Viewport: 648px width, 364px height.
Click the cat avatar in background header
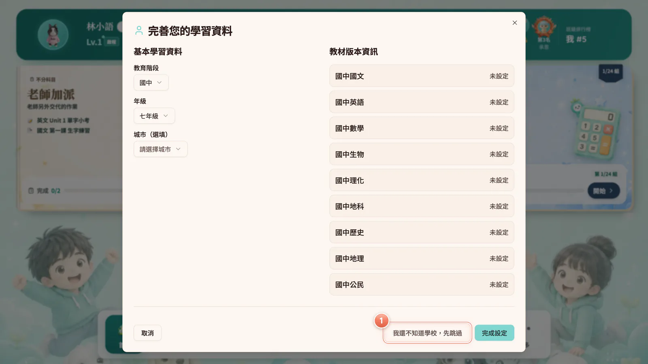[x=53, y=34]
